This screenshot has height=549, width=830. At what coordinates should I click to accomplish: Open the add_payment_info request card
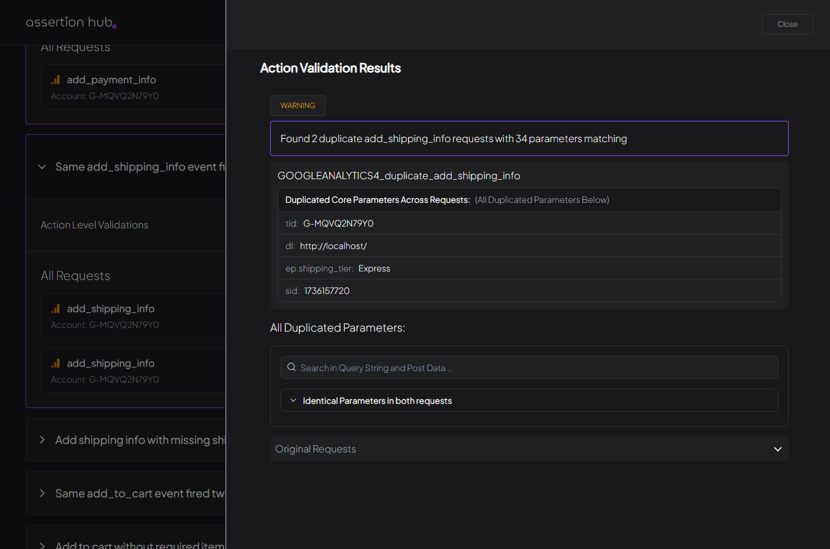pyautogui.click(x=134, y=87)
